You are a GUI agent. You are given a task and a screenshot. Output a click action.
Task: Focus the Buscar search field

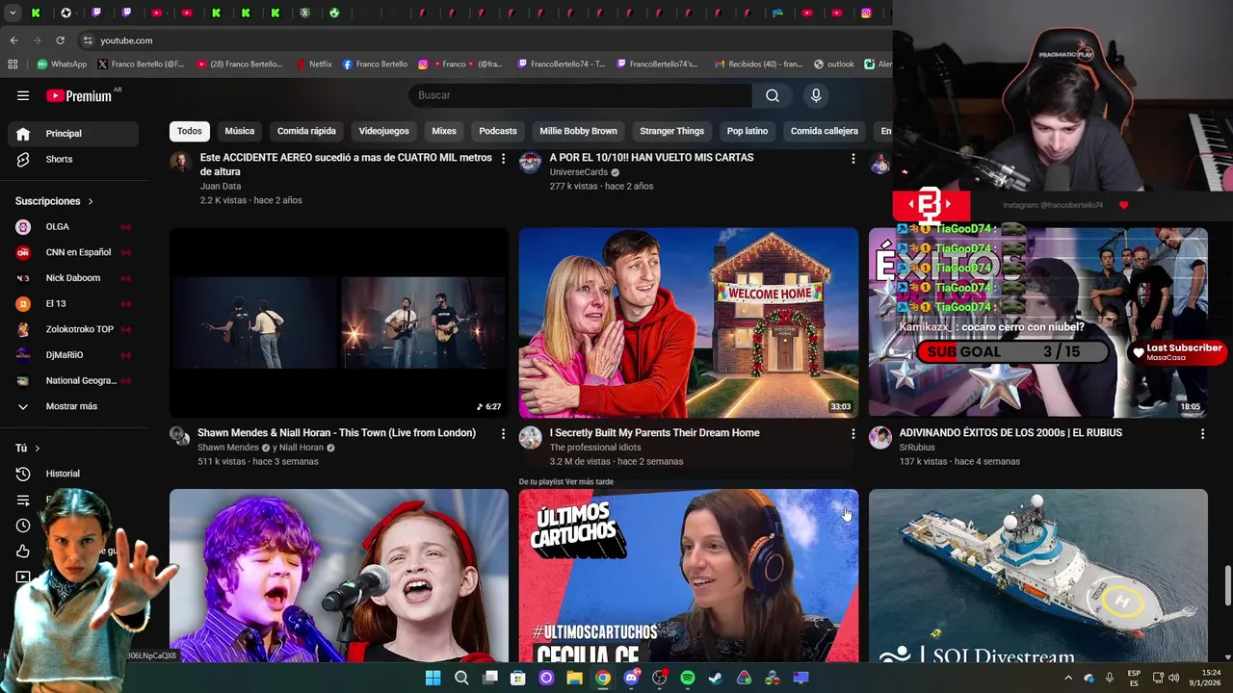pos(580,95)
